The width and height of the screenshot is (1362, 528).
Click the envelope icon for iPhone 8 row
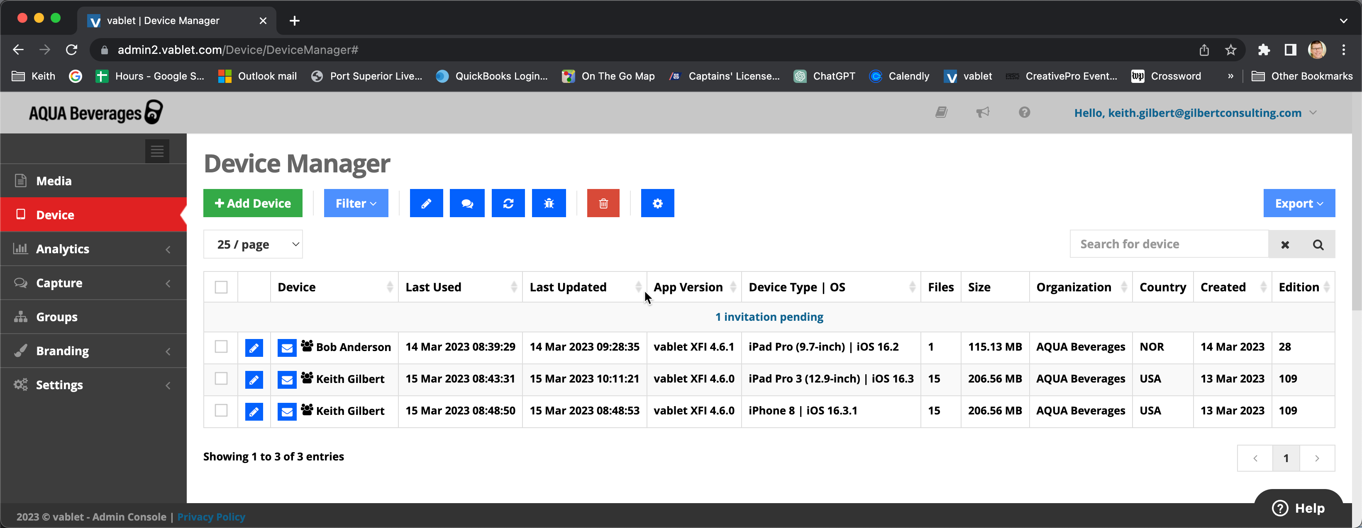click(x=287, y=412)
